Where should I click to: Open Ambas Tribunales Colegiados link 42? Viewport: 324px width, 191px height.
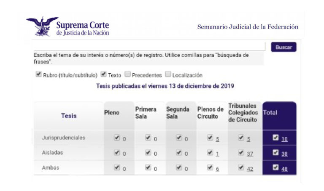pos(250,169)
